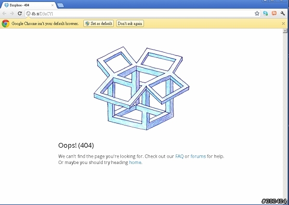Viewport: 289px width, 205px height.
Task: Open the Chrome wrench menu
Action: (283, 14)
